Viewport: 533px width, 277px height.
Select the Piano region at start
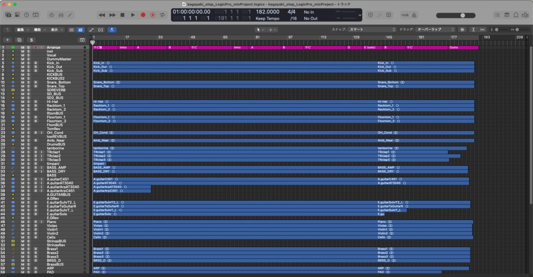coord(235,222)
